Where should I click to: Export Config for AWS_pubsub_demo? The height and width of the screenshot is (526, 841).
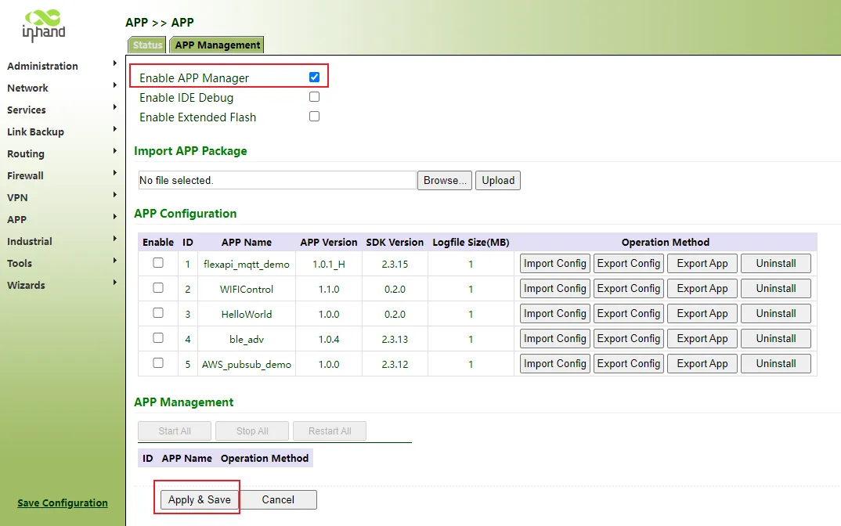pos(629,363)
